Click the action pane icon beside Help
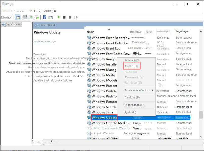Image resolution: width=204 pixels, height=151 pixels. coord(51,17)
